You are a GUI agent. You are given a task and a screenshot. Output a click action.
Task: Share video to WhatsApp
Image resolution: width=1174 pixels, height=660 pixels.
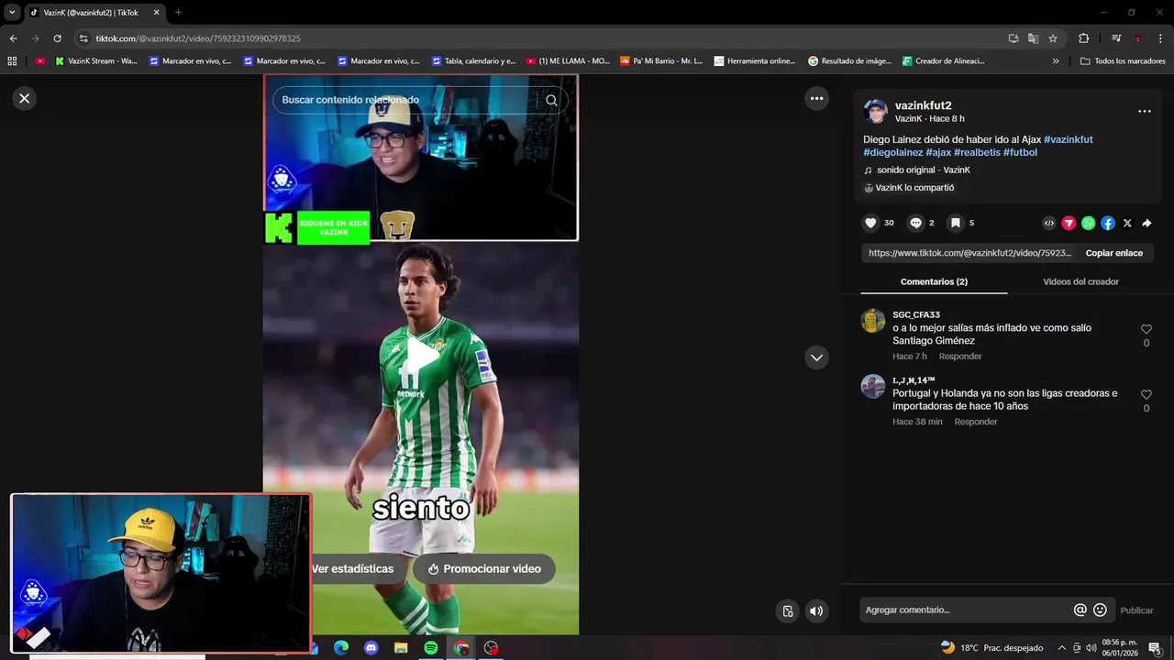[1088, 223]
